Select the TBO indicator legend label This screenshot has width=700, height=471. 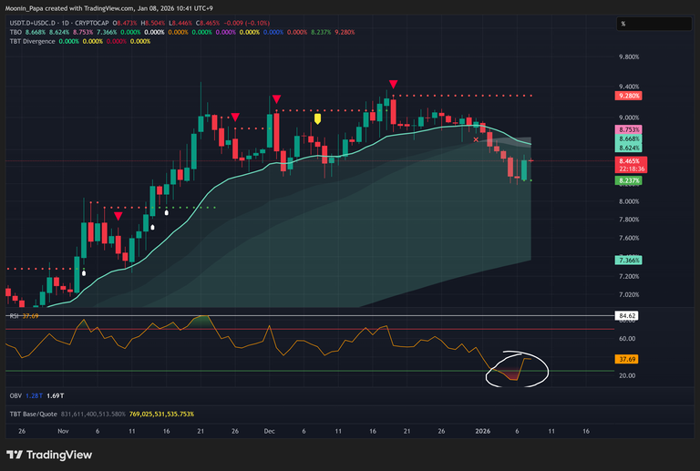tap(15, 32)
